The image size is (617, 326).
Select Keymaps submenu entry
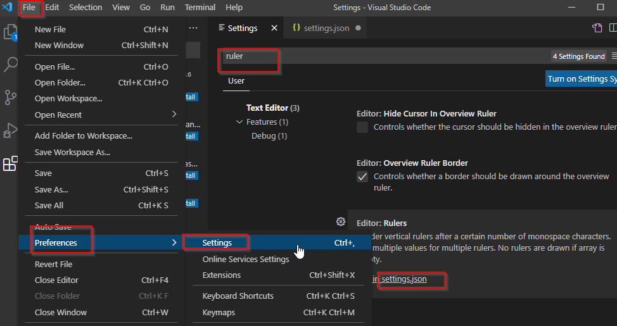[x=278, y=312]
